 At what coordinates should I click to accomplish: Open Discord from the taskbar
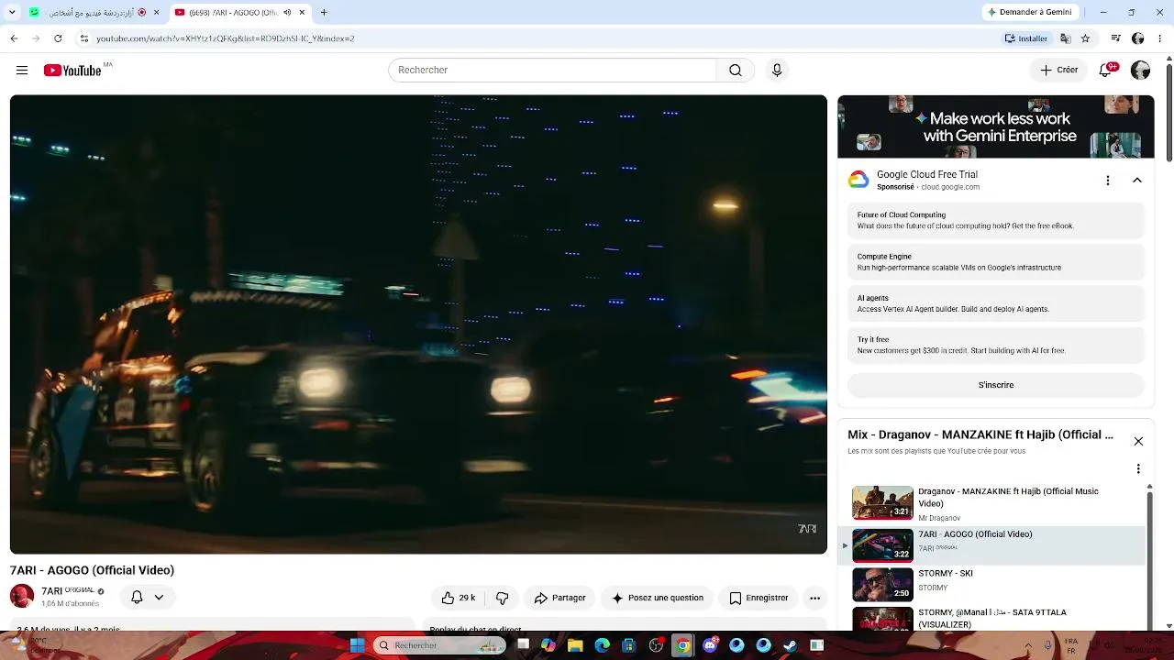click(x=710, y=645)
